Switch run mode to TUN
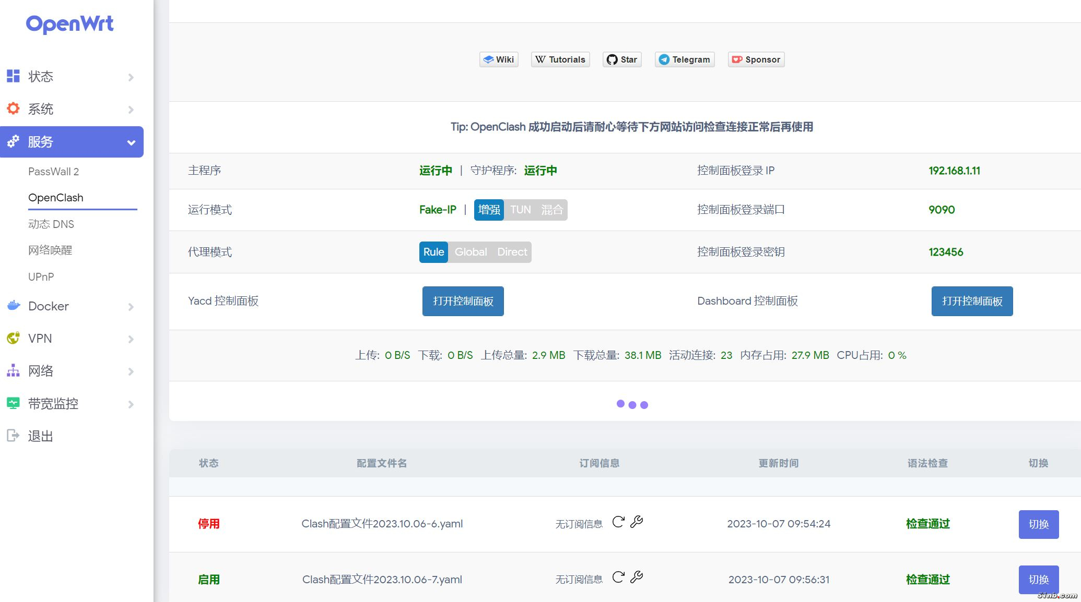1081x602 pixels. pyautogui.click(x=521, y=210)
